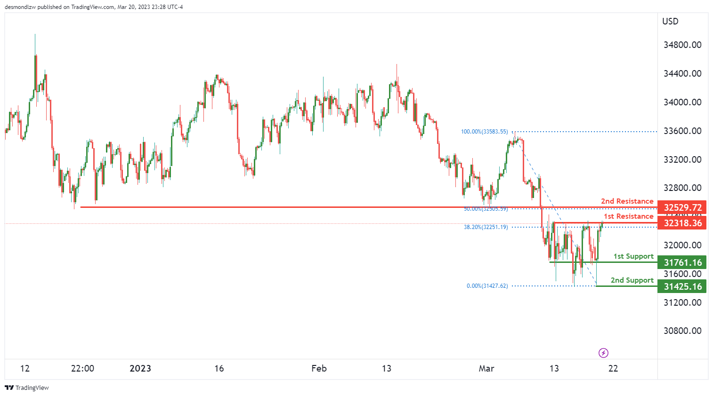Click the TradingView logo icon
713x396 pixels.
9,388
